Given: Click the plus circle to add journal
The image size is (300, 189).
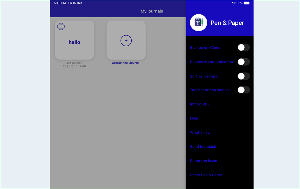Looking at the screenshot, I should (126, 41).
